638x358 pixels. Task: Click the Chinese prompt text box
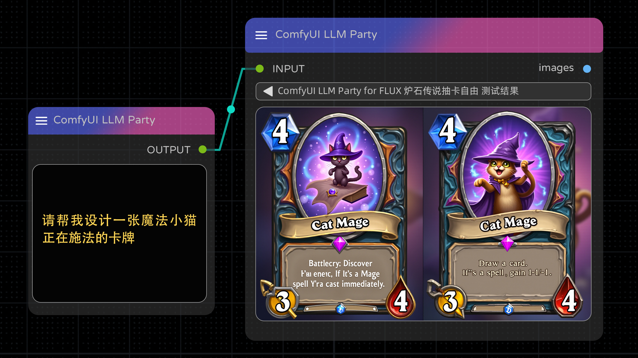[x=119, y=233]
